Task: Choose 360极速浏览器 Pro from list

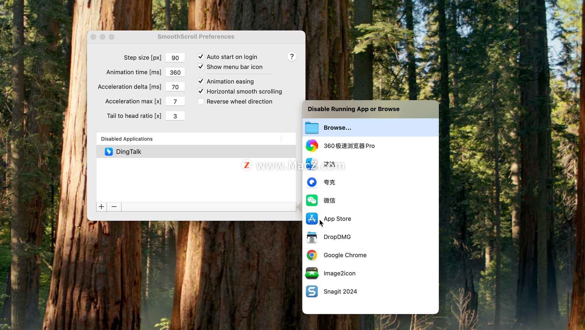Action: 349,146
